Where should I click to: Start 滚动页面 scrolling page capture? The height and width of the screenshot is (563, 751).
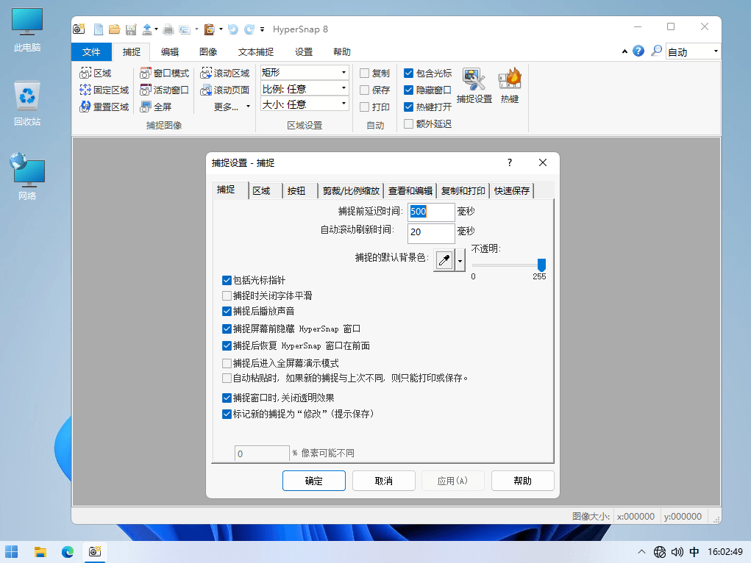point(224,90)
